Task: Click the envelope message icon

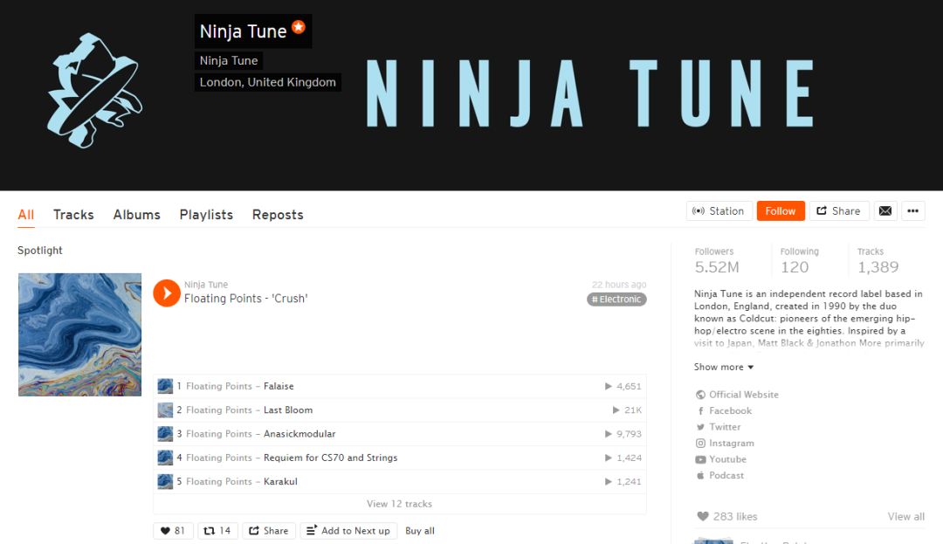Action: (885, 211)
